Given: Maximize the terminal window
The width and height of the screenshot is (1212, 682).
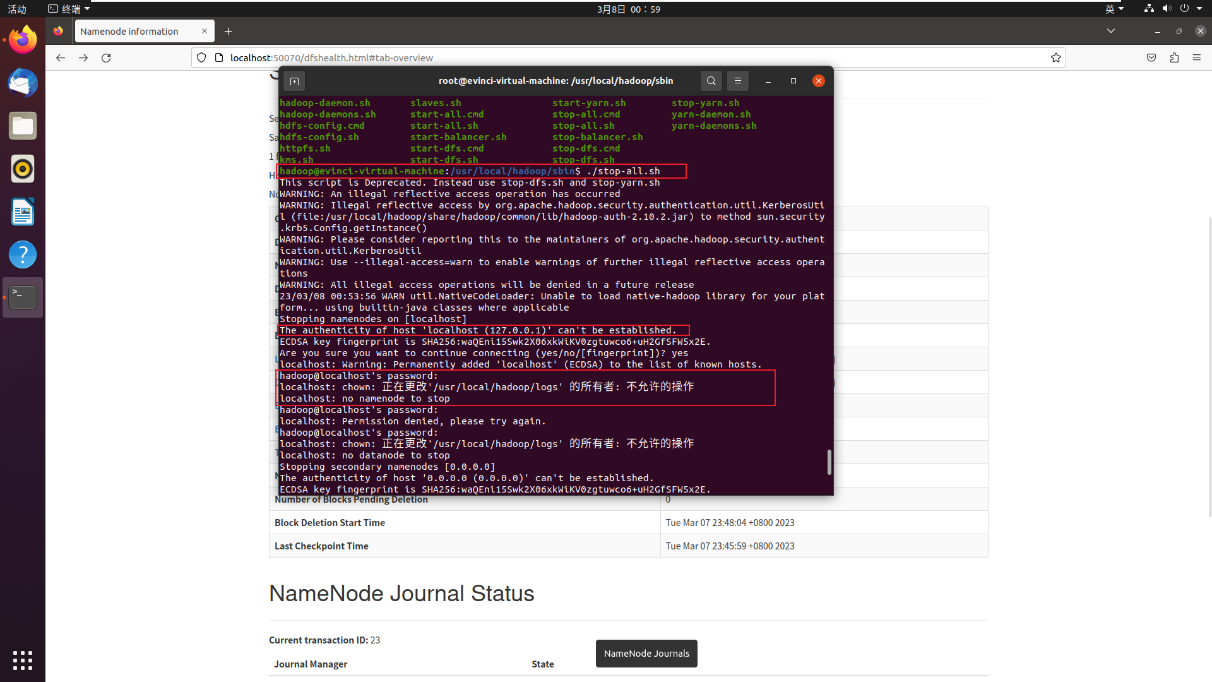Looking at the screenshot, I should click(793, 81).
